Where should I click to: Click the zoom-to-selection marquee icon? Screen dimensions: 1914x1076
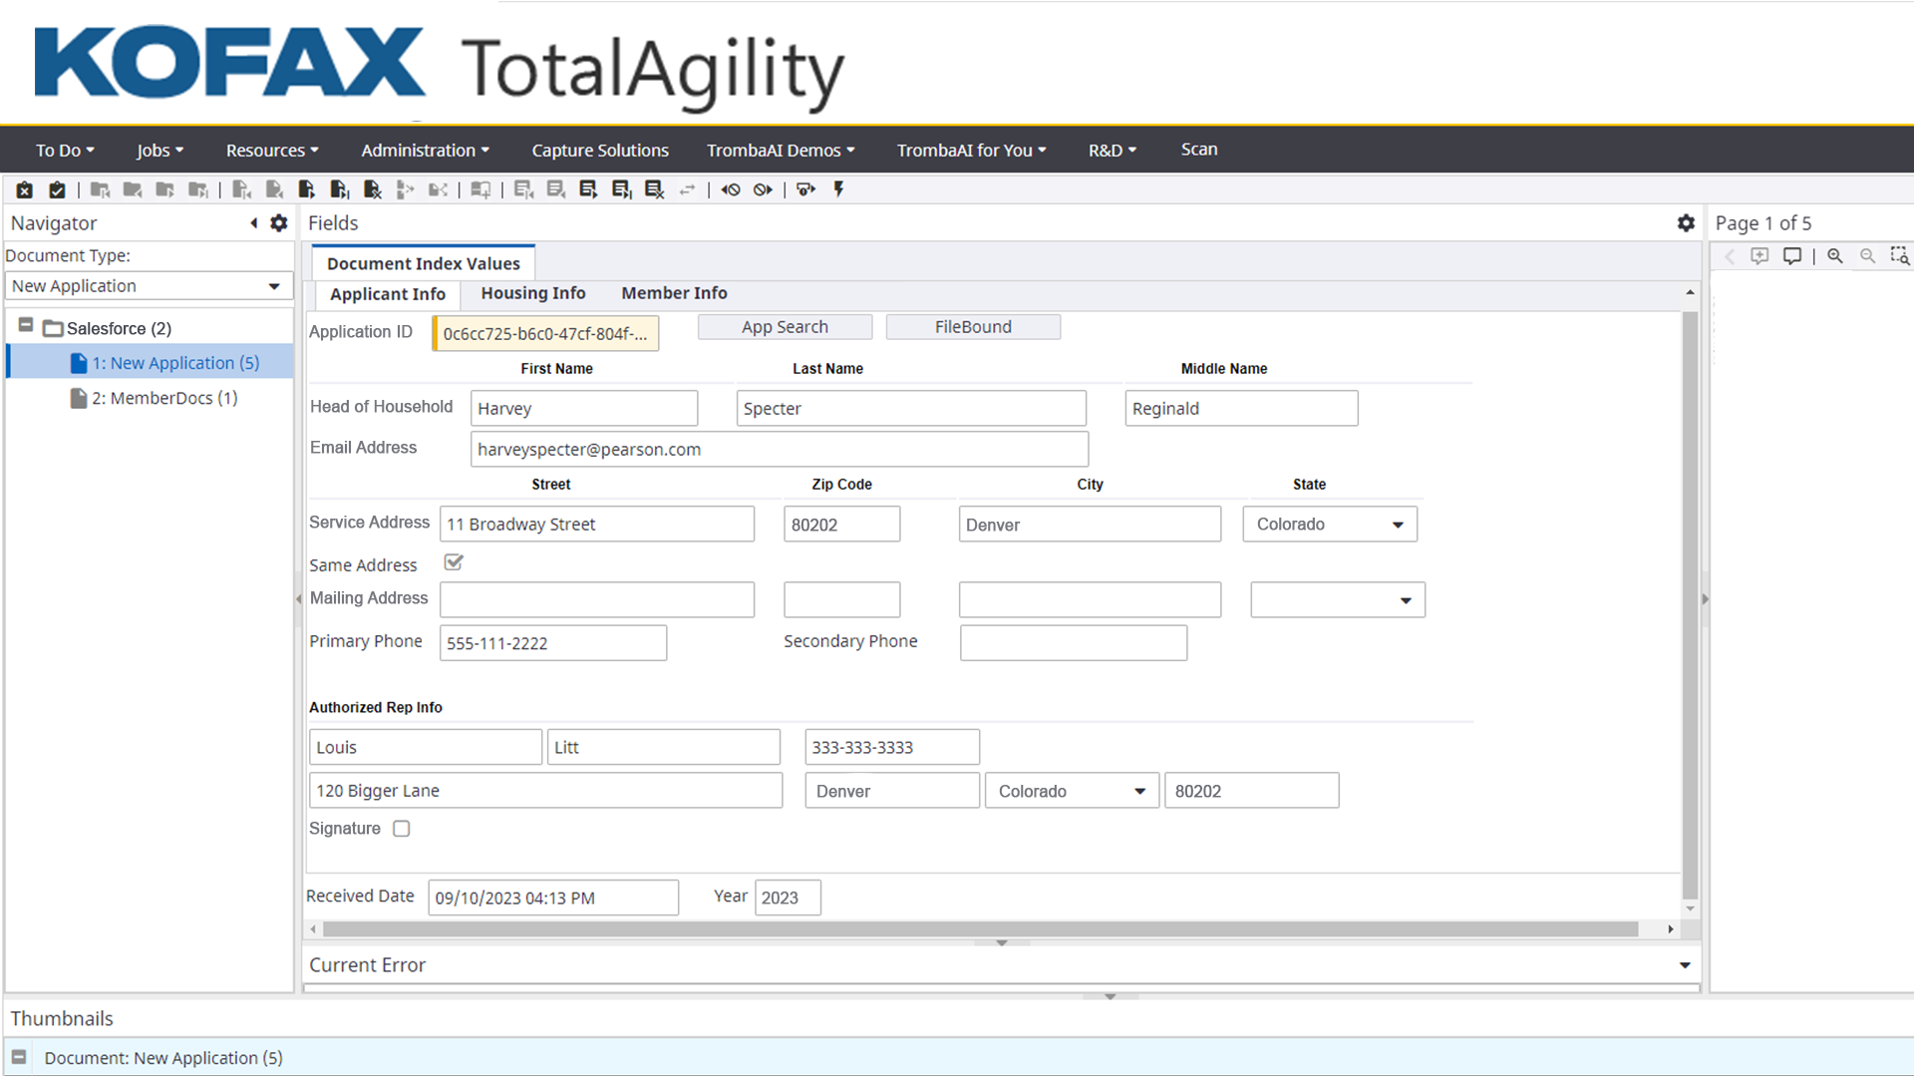1900,256
